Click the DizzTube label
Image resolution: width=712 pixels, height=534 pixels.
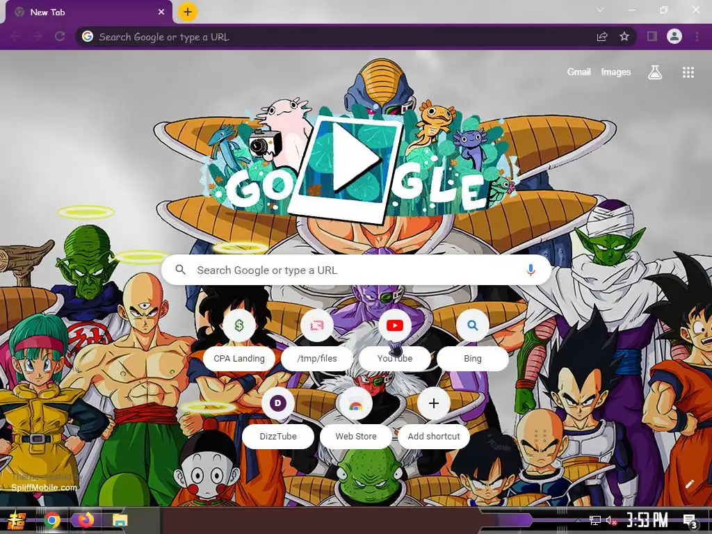point(278,437)
